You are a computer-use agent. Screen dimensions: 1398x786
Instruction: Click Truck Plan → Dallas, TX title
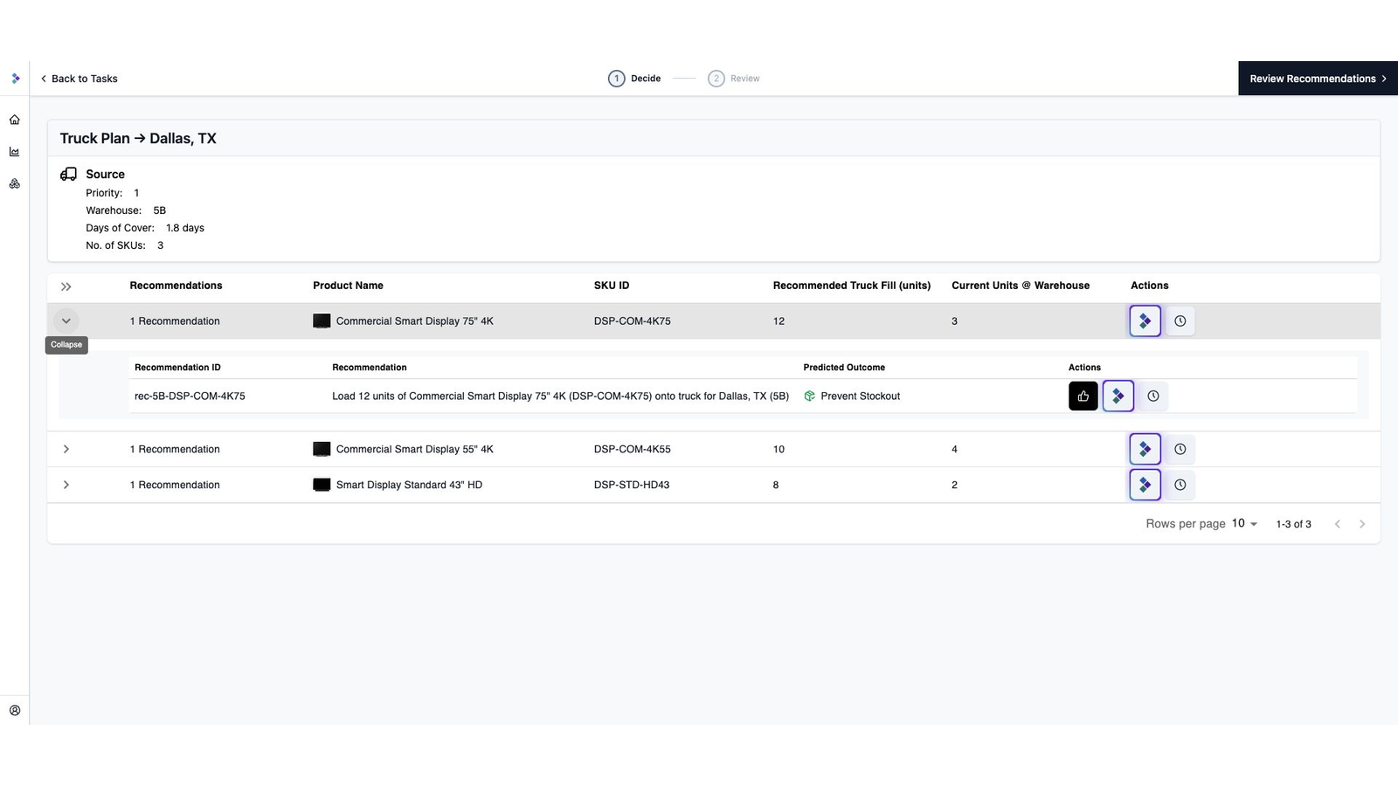click(138, 138)
